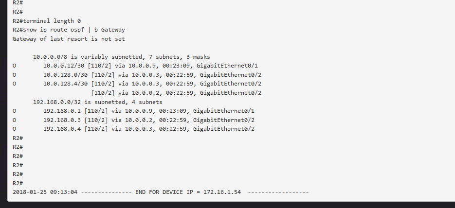Click device IP 172.16.1.54 in the end line
This screenshot has height=208, width=455.
(x=222, y=192)
